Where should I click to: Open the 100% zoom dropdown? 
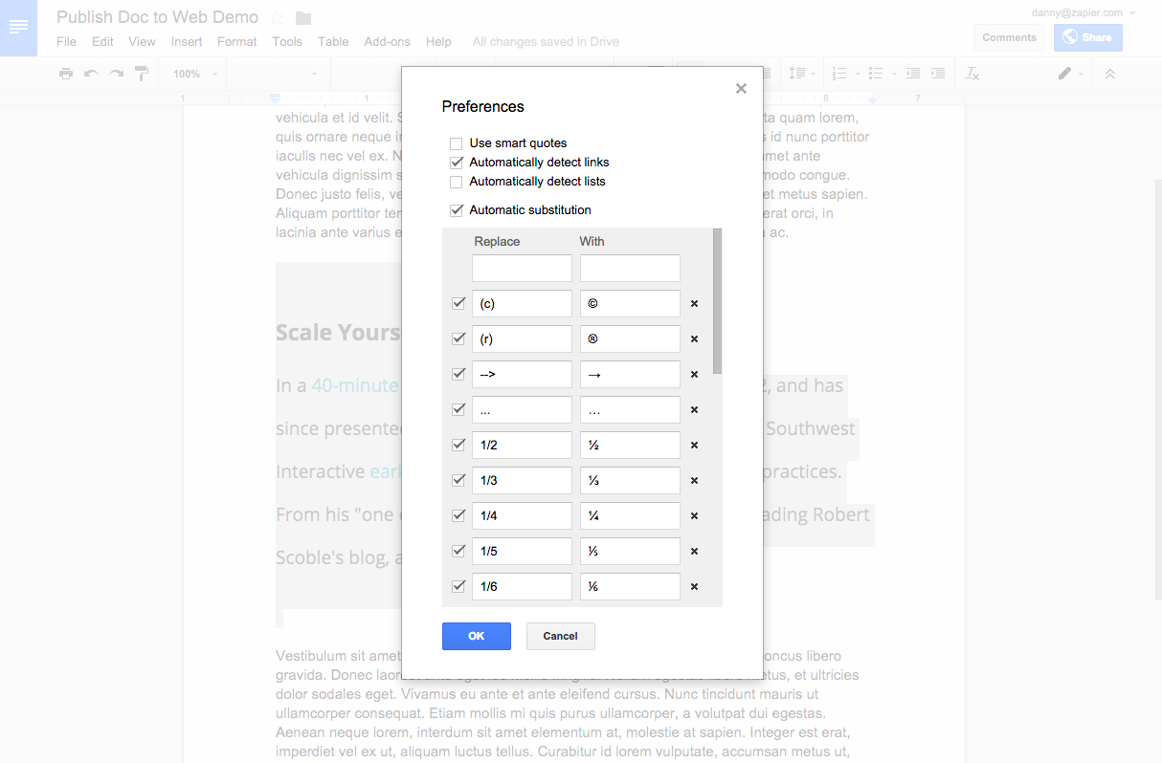(195, 74)
